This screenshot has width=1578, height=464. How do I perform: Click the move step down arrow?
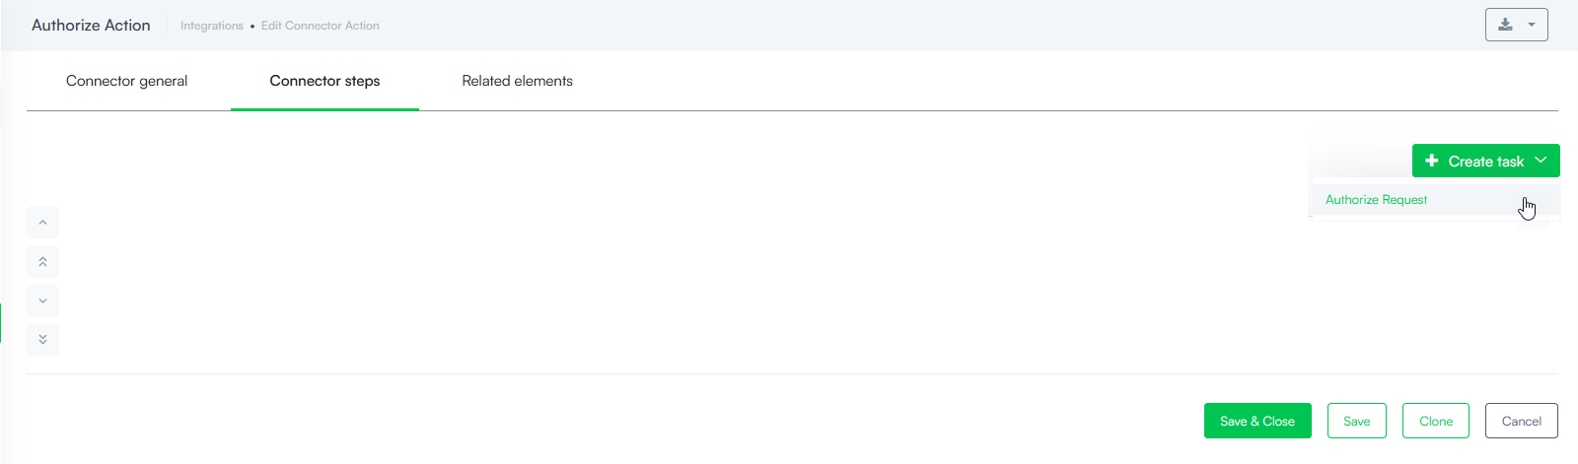point(42,300)
